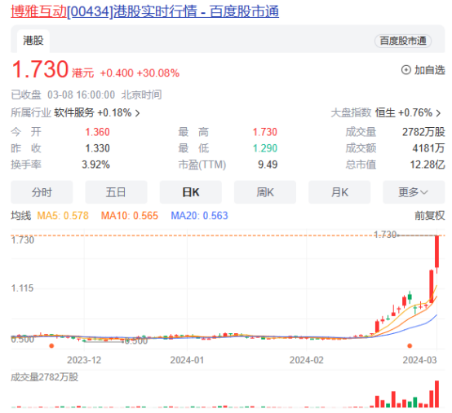Viewport: 452px width, 413px height.
Task: Click the 1.115 price axis label
Action: click(22, 288)
